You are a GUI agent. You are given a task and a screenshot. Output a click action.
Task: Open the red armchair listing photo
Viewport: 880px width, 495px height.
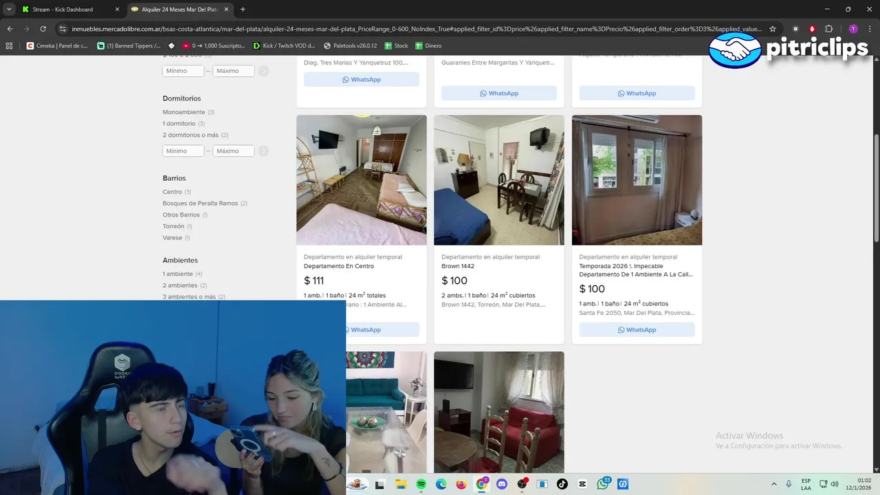[499, 412]
